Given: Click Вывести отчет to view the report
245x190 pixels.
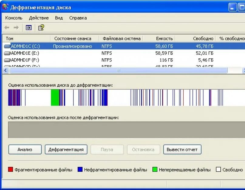Looking at the screenshot, I should (x=182, y=149).
